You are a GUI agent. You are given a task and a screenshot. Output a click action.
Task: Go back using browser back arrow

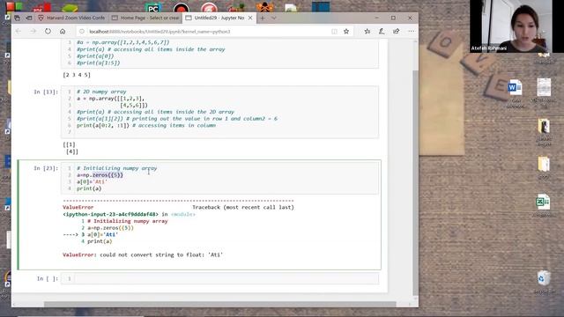[x=18, y=32]
